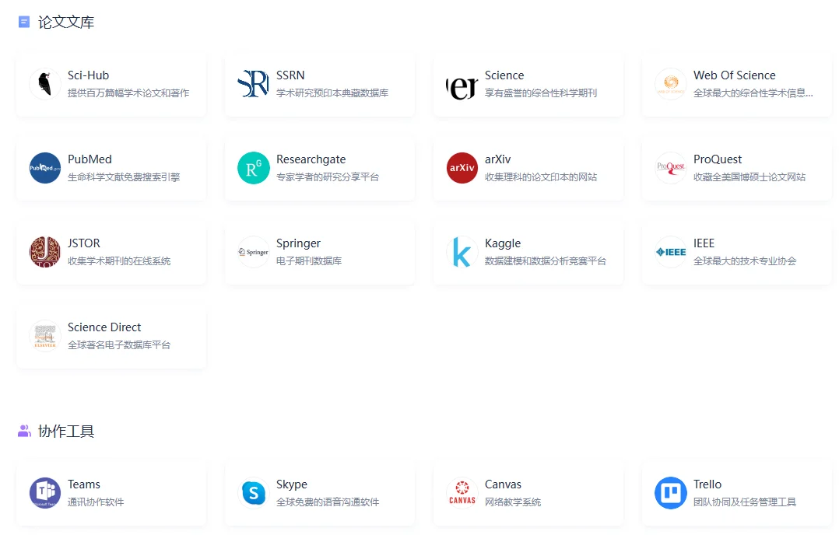This screenshot has width=839, height=535.
Task: Click the Microsoft Teams icon
Action: (x=45, y=493)
